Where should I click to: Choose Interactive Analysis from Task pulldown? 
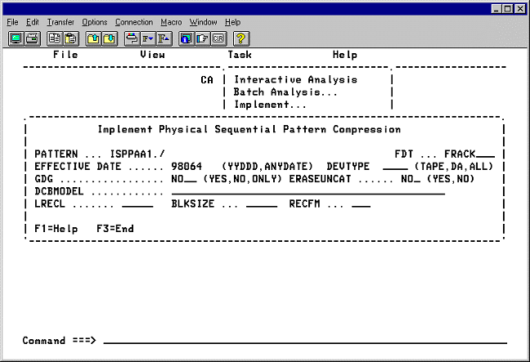tap(296, 80)
